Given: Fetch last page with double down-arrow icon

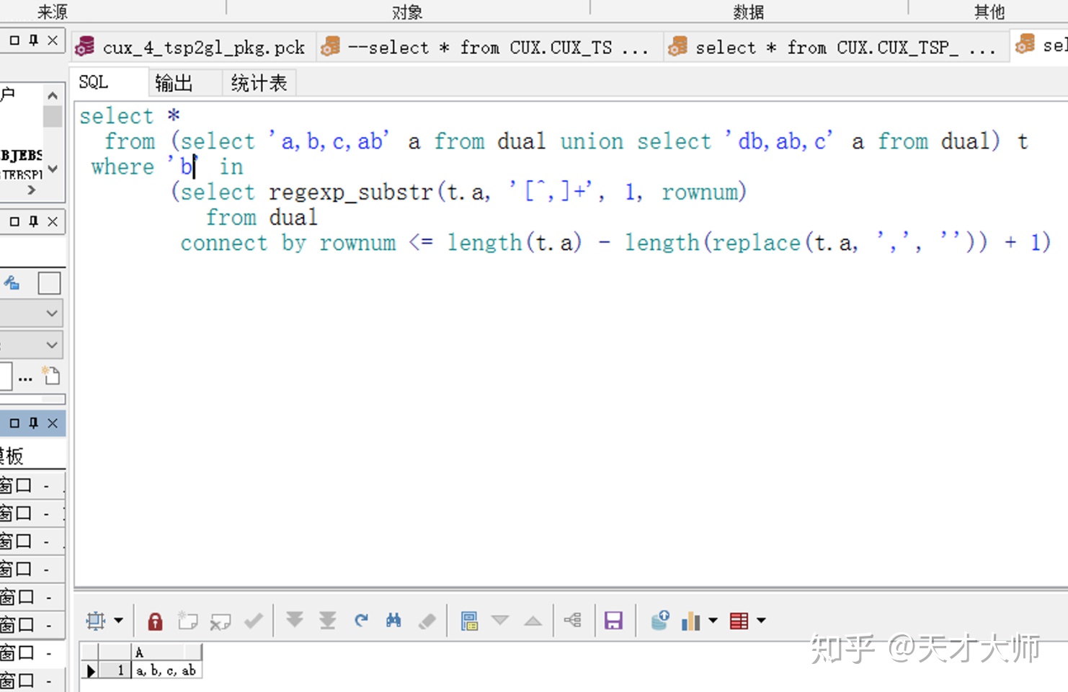Looking at the screenshot, I should tap(328, 620).
